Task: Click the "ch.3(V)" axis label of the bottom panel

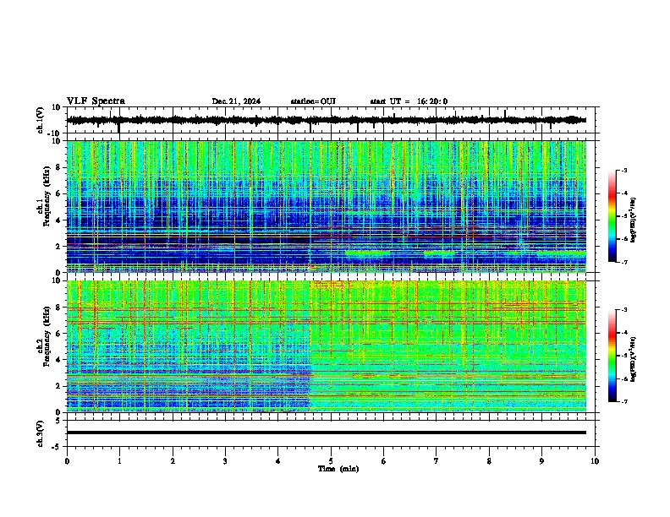Action: click(x=41, y=433)
